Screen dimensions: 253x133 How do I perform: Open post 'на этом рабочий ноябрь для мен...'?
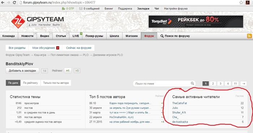(131, 122)
